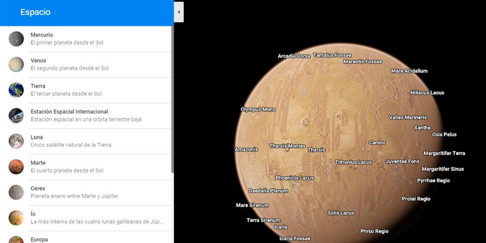Select the Valles Marineris label
The height and width of the screenshot is (243, 486).
coord(407,118)
